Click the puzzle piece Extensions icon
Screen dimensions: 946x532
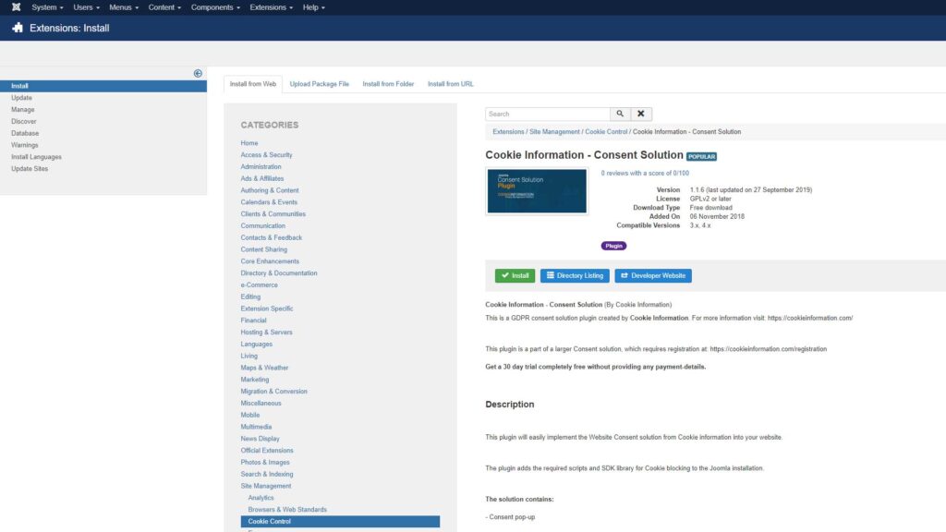click(x=18, y=28)
